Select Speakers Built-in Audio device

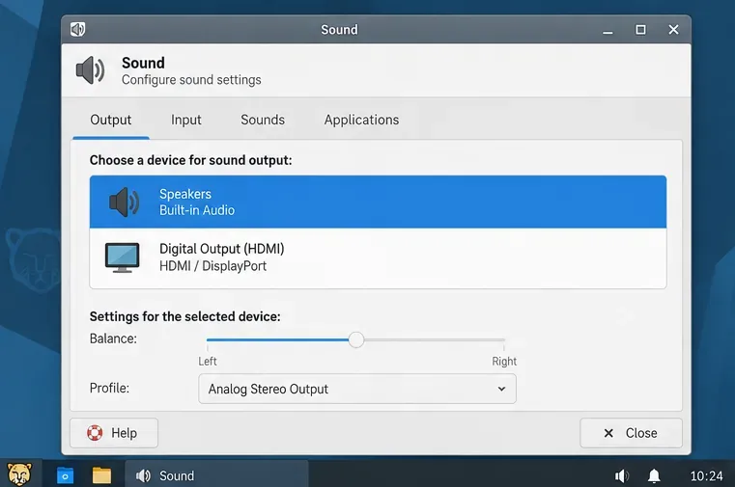[x=378, y=203]
